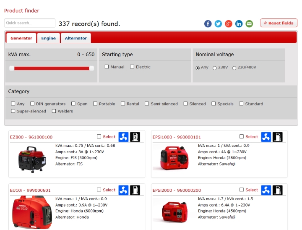The image size is (302, 230).
Task: Click 'Amps cont.: 6.4A @ 1~230V' text
Action: point(224,205)
